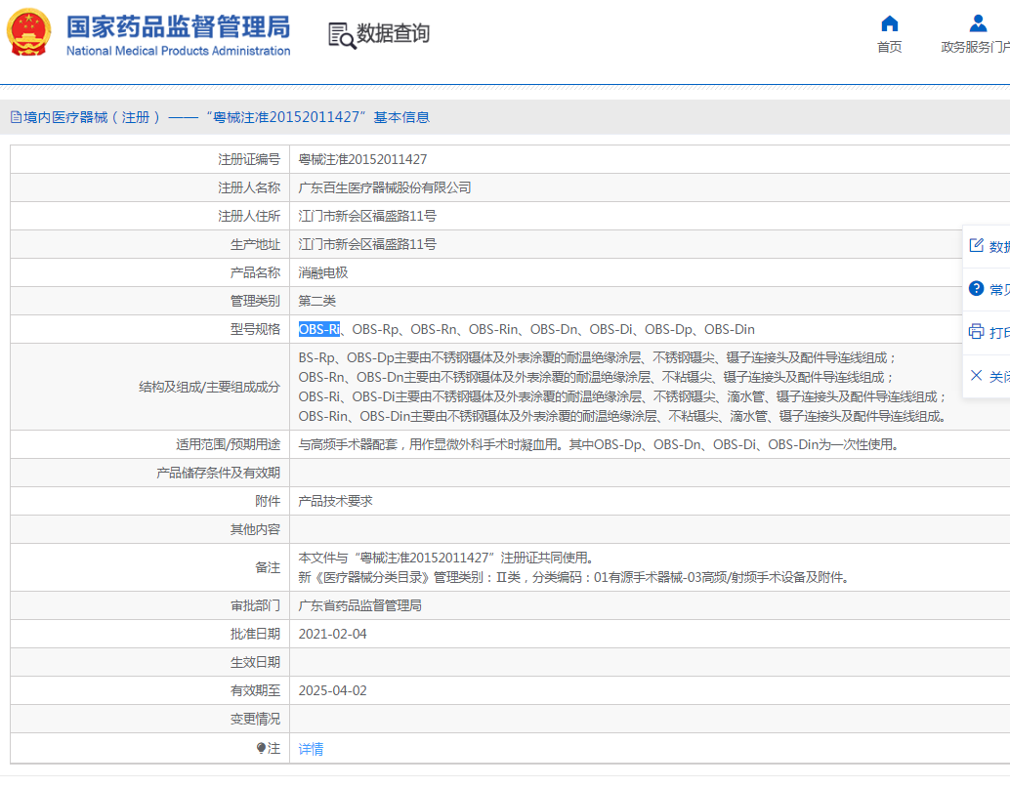Open the 政务服务门户 user icon
1010x787 pixels.
tap(978, 24)
